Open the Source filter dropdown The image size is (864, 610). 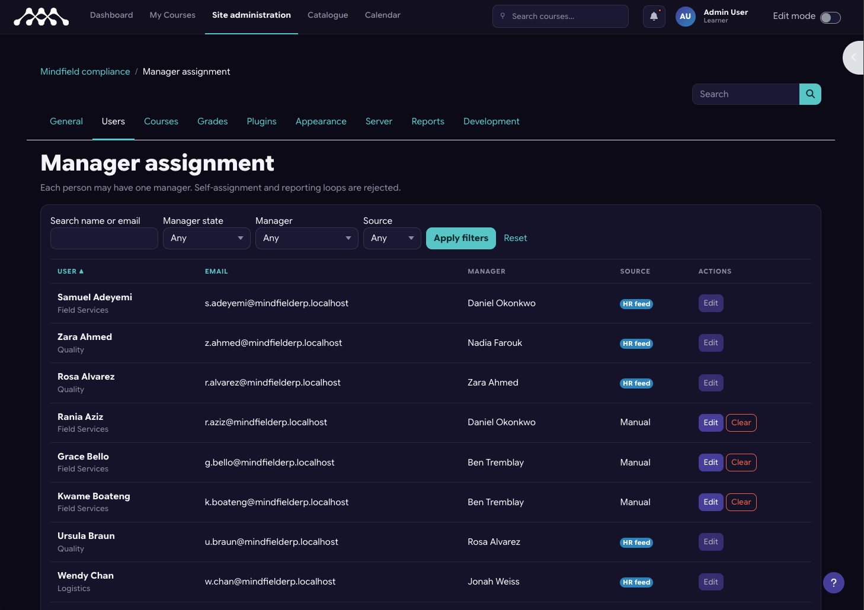click(392, 238)
